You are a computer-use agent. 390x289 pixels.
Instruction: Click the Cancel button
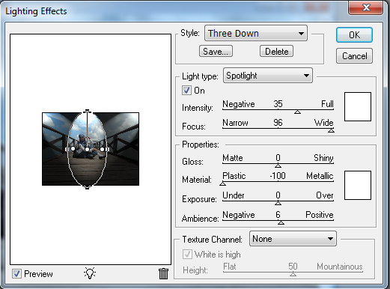[354, 56]
